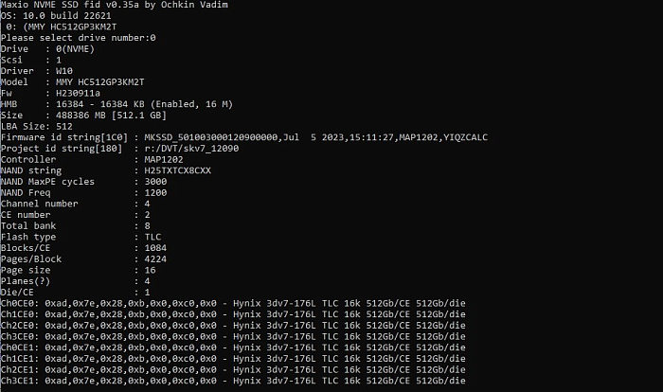Click the NAND Freq value 1200
Image resolution: width=663 pixels, height=392 pixels.
click(155, 192)
